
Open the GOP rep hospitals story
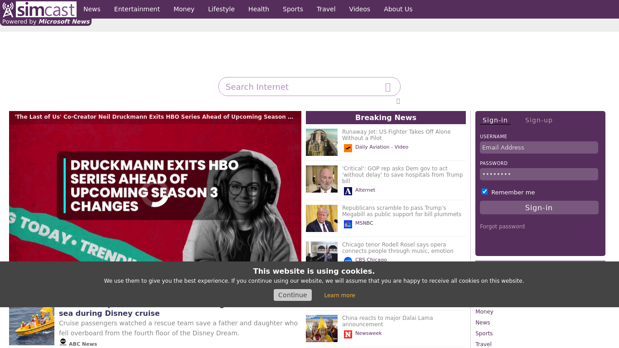pos(402,175)
